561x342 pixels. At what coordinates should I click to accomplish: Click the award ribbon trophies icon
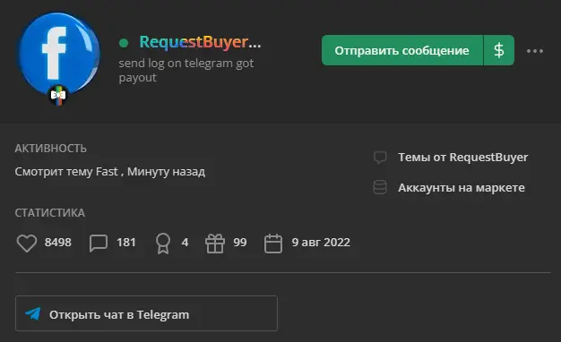(163, 244)
